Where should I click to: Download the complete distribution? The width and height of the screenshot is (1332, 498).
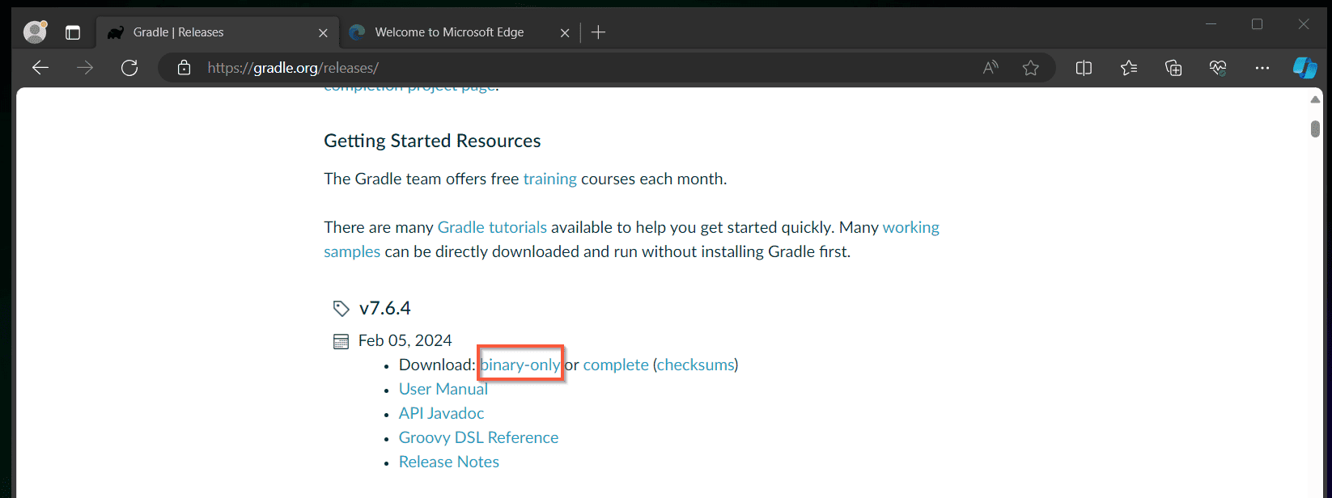616,365
